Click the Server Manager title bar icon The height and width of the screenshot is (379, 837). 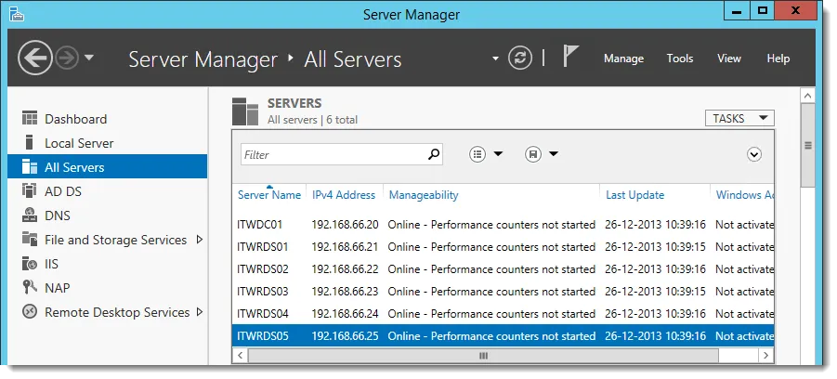point(17,14)
